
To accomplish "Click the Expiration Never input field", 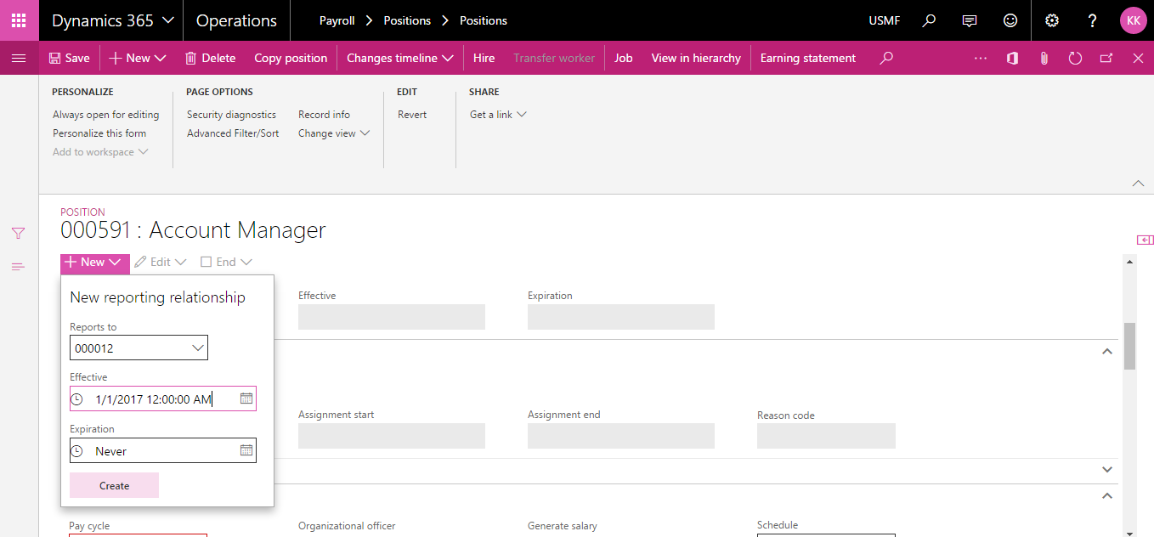I will (163, 451).
